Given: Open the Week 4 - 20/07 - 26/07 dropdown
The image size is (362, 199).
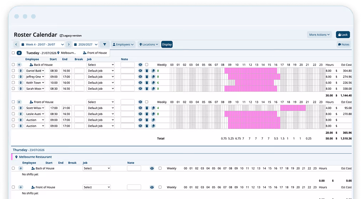Looking at the screenshot, I should 43,44.
